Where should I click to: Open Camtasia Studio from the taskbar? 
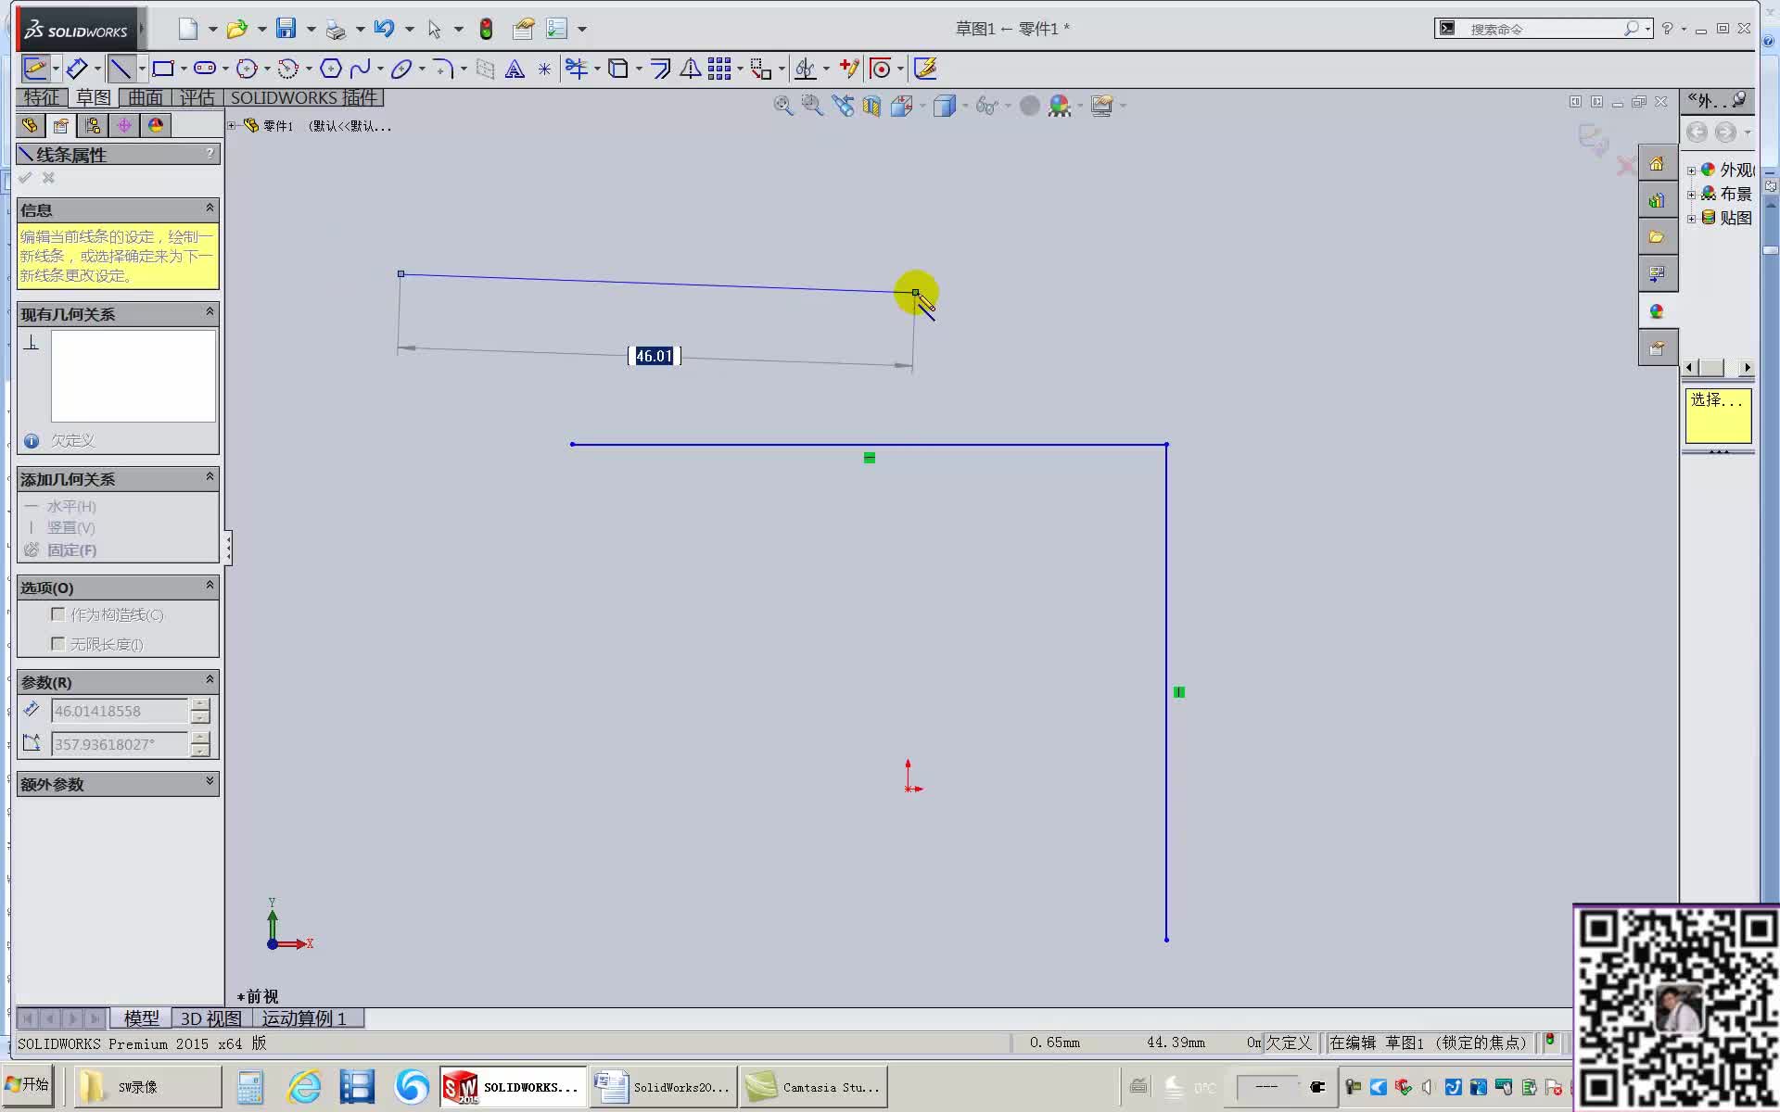point(812,1086)
